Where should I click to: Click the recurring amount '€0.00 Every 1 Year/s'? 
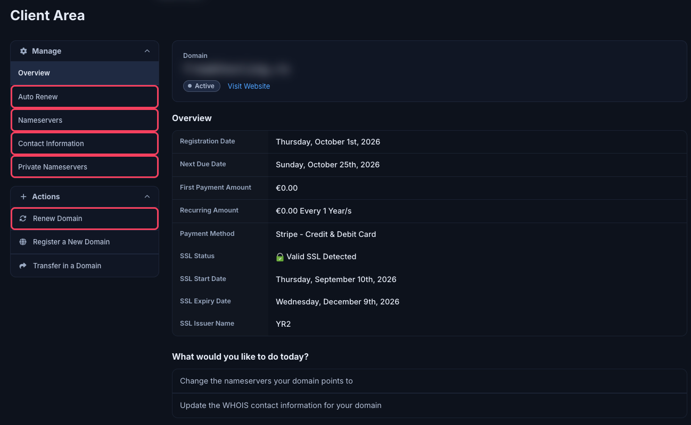click(x=314, y=211)
